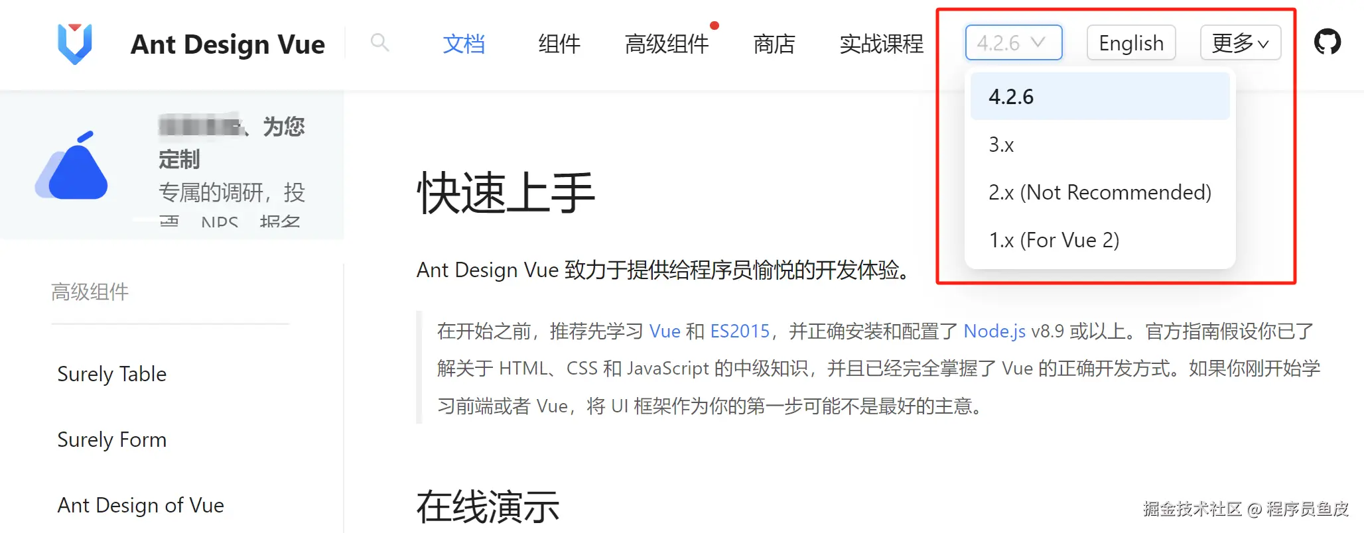Open the 4.2.6 version dropdown
The image size is (1364, 533).
(x=1014, y=43)
